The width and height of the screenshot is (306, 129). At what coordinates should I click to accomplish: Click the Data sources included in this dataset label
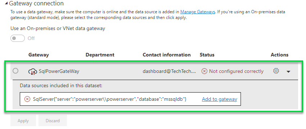click(x=61, y=85)
